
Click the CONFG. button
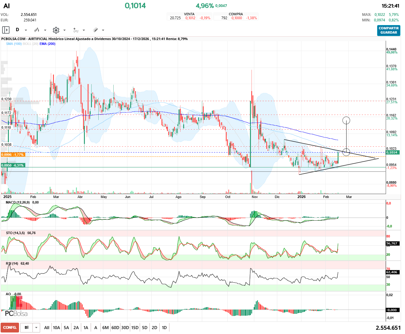pos(10,328)
